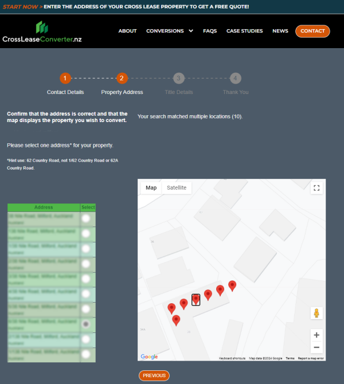Select the radio button in last address row
Viewport: 344px width, 384px height.
[x=86, y=354]
